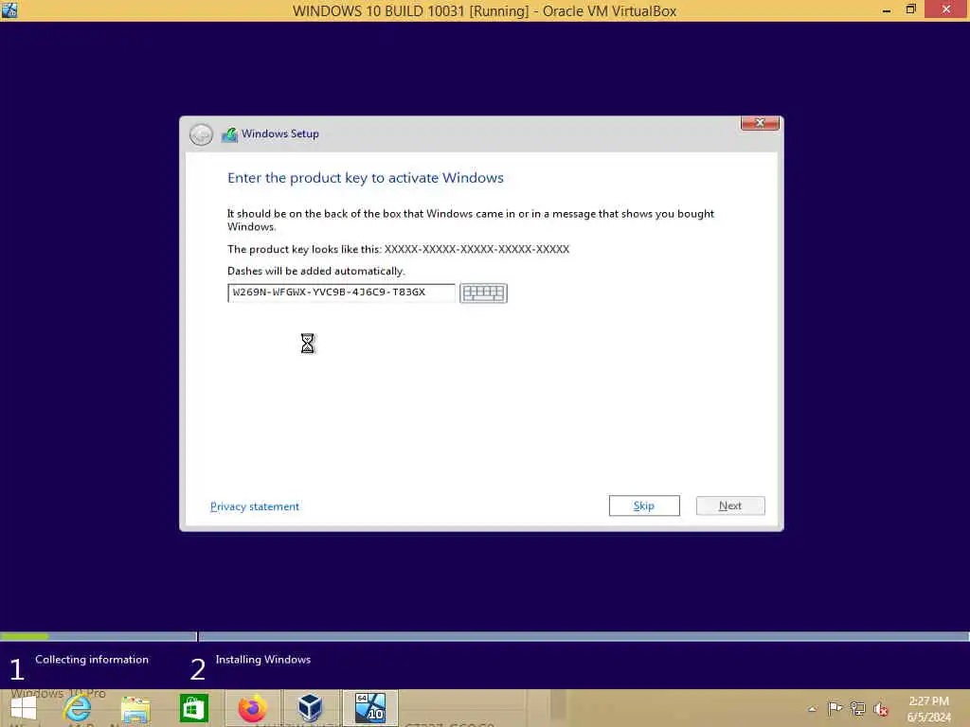The image size is (970, 727).
Task: Select the running Windows 10 VM taskbar icon
Action: 370,708
